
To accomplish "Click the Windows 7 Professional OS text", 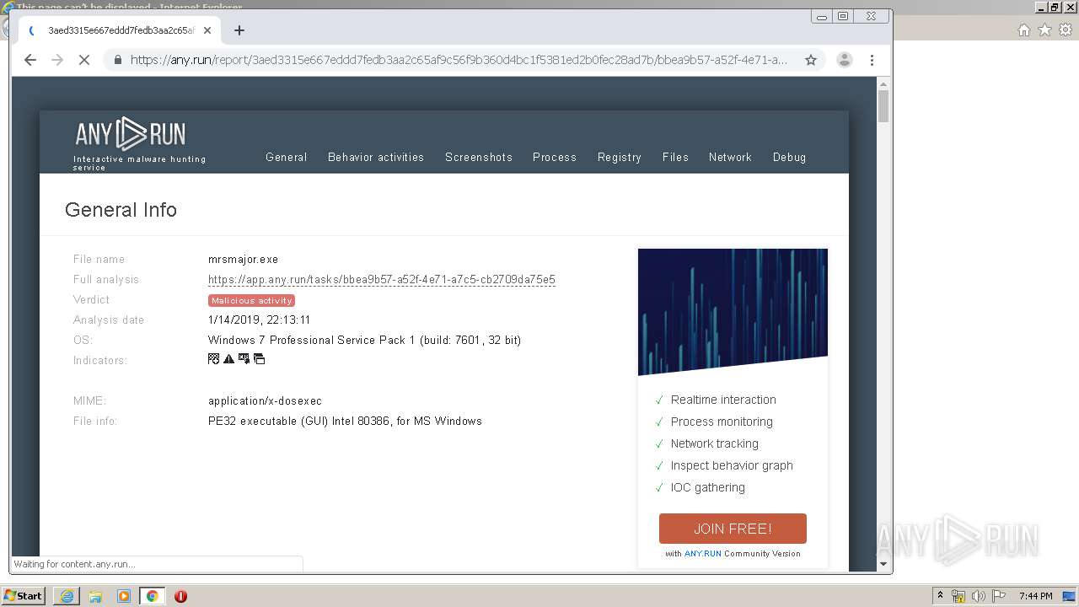I will tap(364, 341).
